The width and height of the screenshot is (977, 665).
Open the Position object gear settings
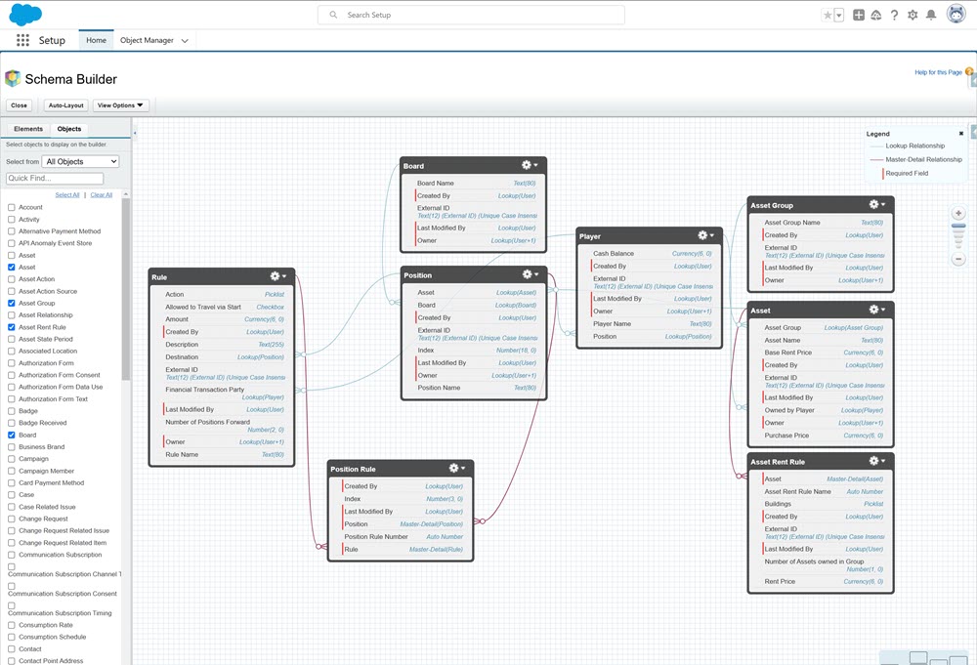[531, 274]
